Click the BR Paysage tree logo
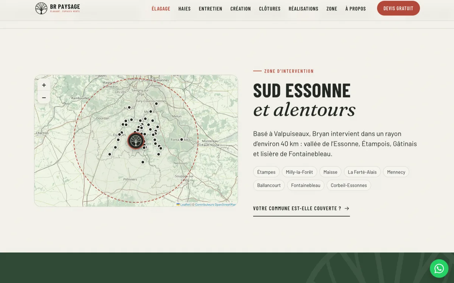454x283 pixels. pos(41,8)
